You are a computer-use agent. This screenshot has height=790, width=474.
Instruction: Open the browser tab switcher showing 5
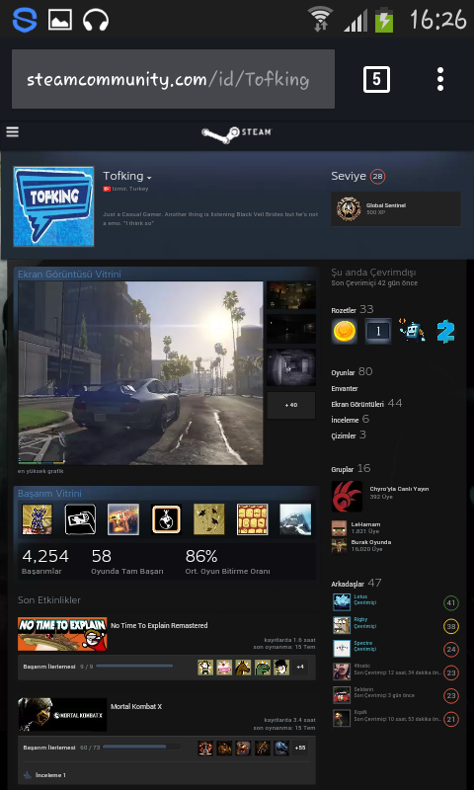(376, 79)
